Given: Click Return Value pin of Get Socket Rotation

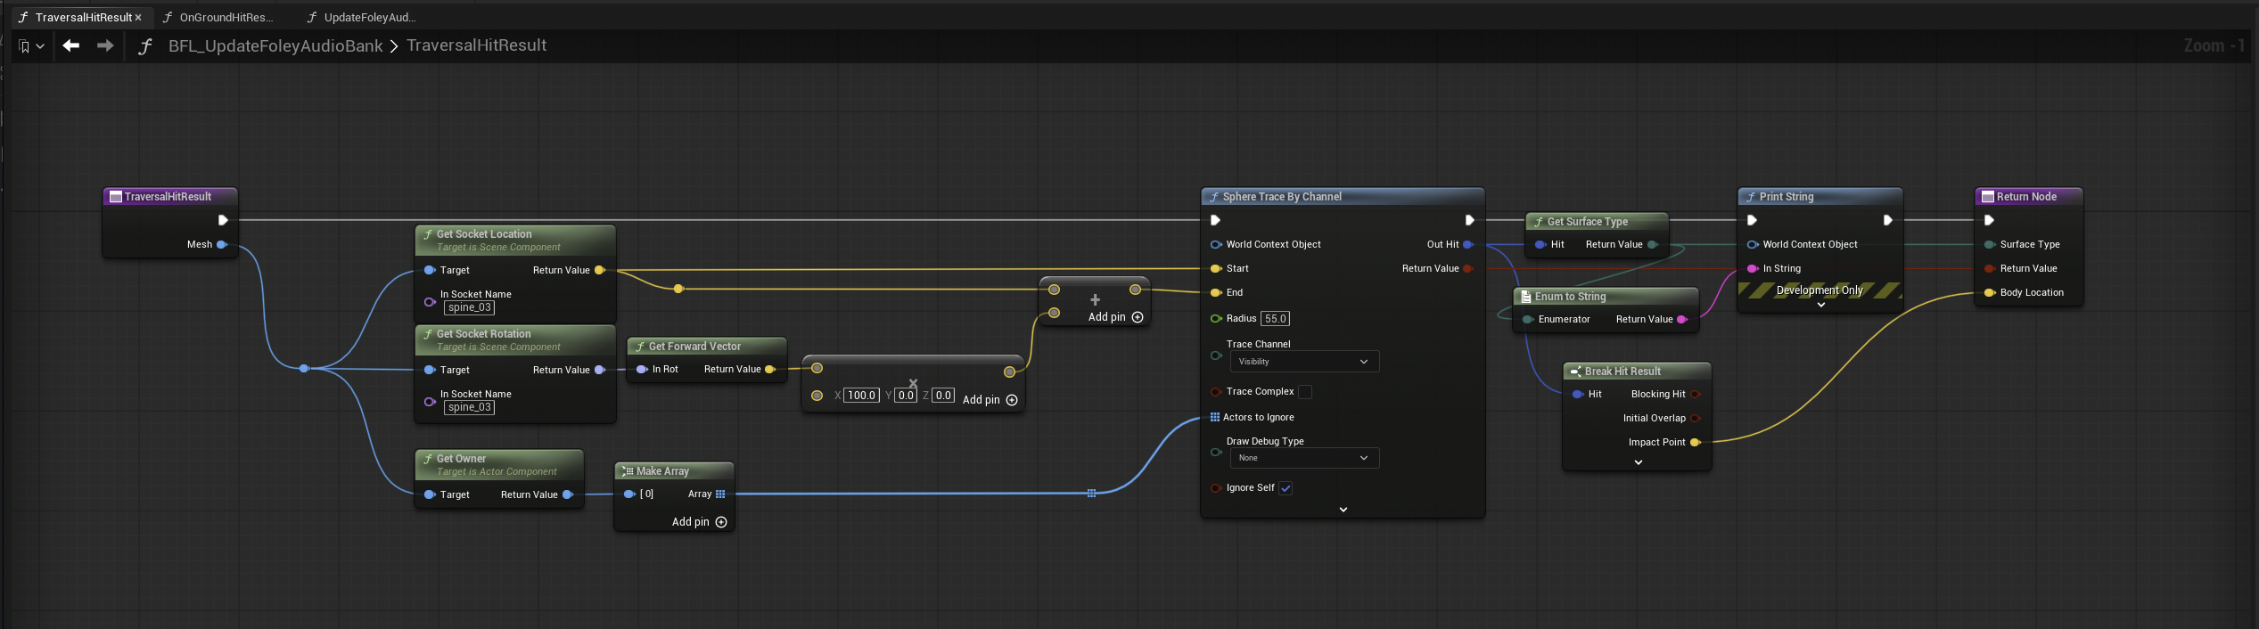Looking at the screenshot, I should click(x=599, y=370).
